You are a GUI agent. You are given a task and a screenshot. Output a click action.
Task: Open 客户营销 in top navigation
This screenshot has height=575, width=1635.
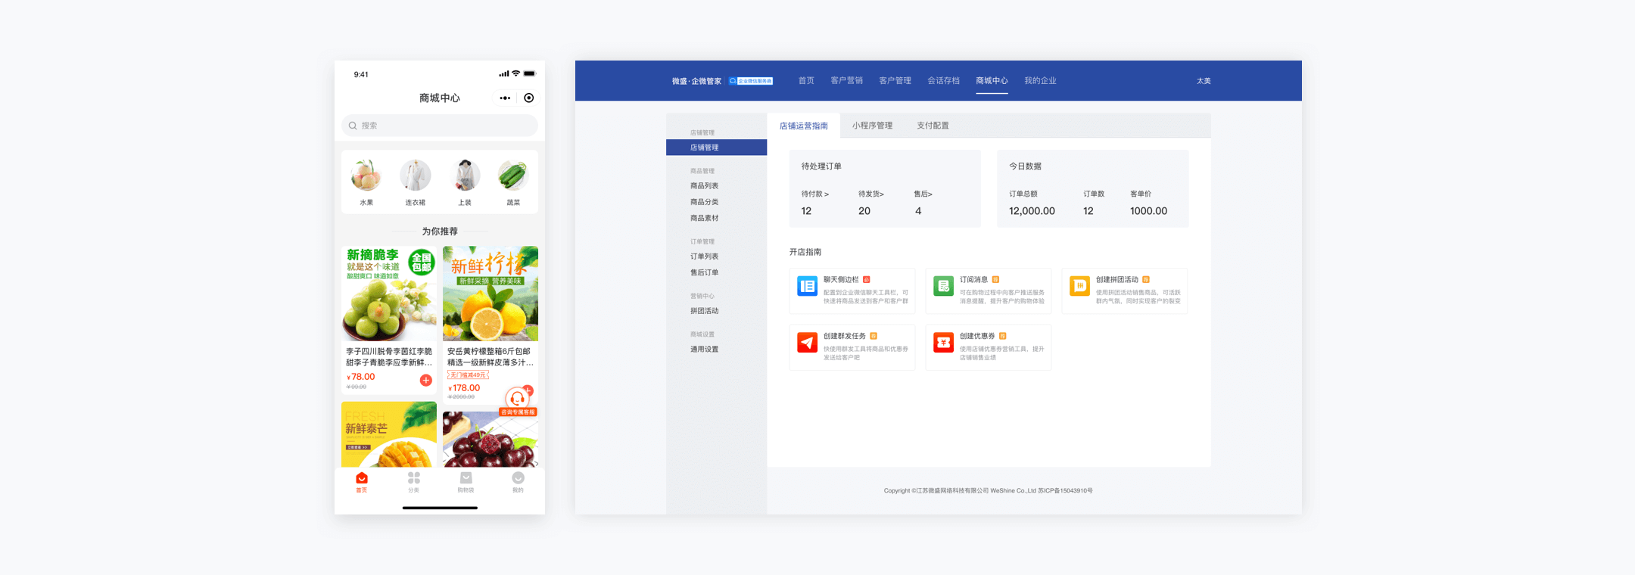coord(846,80)
